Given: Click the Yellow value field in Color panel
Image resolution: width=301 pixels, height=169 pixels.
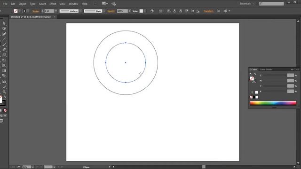Looking at the screenshot, I should click(291, 86).
